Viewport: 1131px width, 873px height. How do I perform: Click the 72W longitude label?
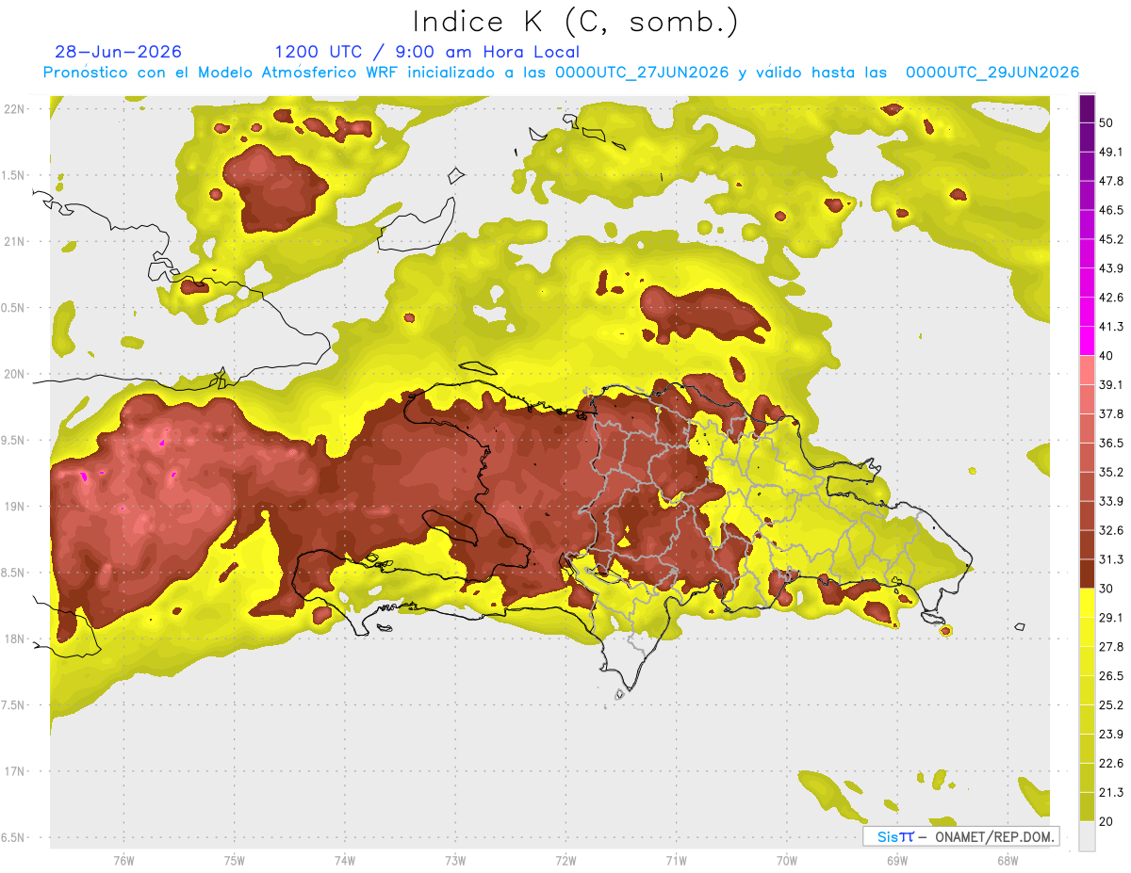pyautogui.click(x=565, y=861)
